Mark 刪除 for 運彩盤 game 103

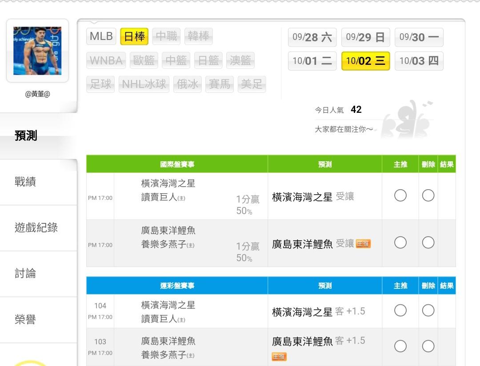coord(428,346)
